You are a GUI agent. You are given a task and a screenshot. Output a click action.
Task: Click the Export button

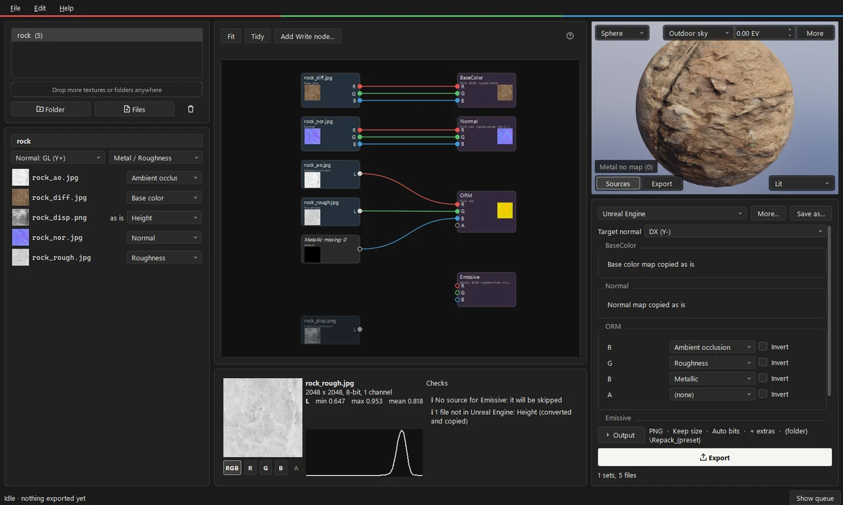(x=715, y=458)
